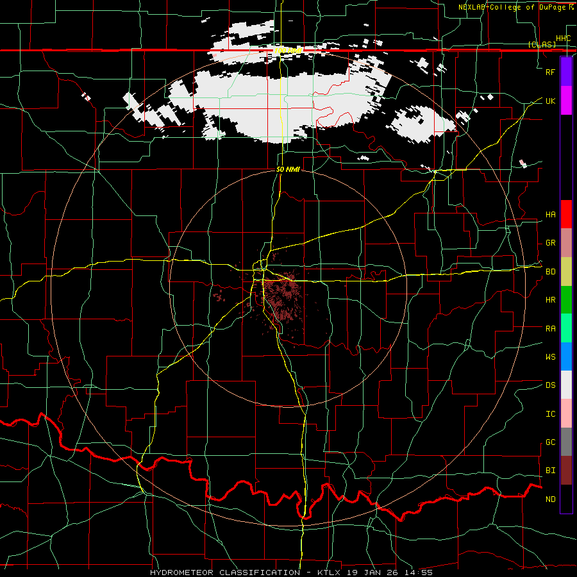Click the pink IC legend swatch
The width and height of the screenshot is (577, 577).
[x=566, y=414]
